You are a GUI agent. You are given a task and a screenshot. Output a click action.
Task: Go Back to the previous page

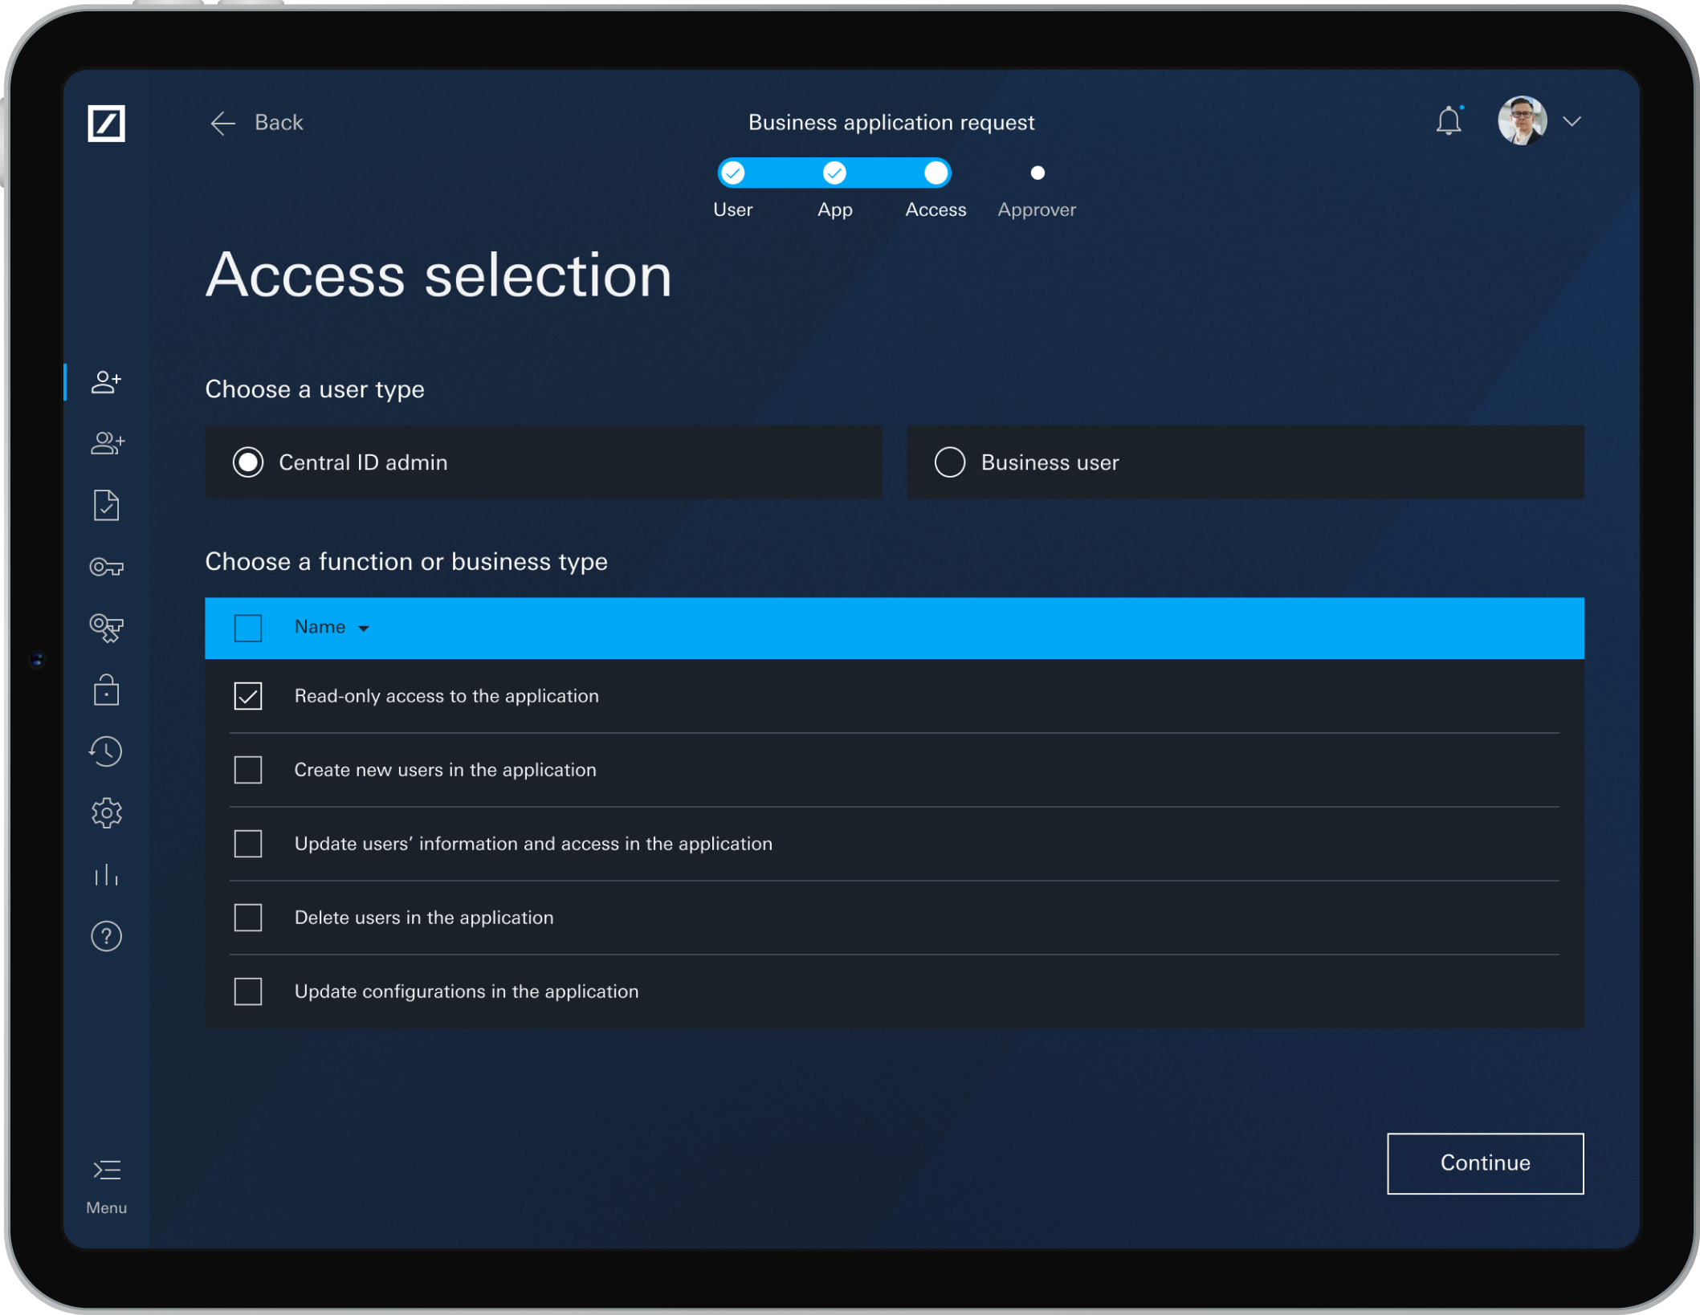[257, 123]
